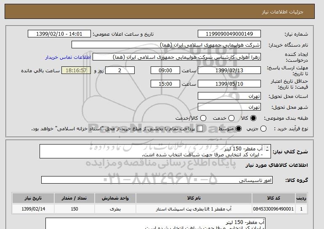Screen dimensions: 324x229
Task: Click the واحد شمارش column header
Action: [x=115, y=198]
